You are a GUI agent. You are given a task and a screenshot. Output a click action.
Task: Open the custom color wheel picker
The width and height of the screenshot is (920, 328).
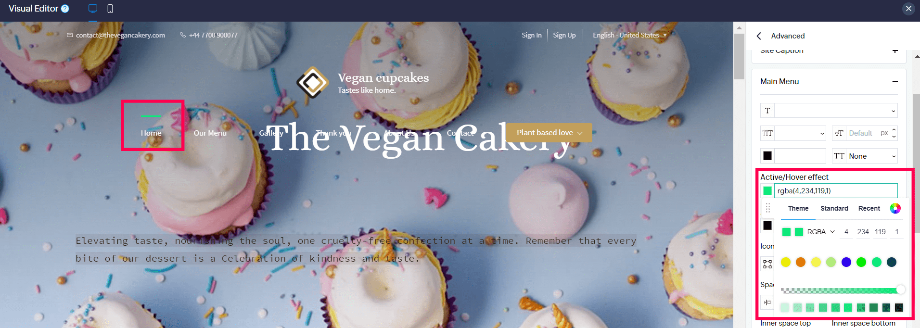pyautogui.click(x=895, y=208)
